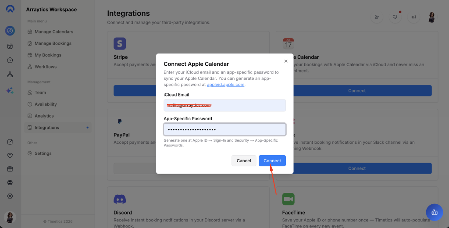Open the calendar icon in left rail

(10, 46)
